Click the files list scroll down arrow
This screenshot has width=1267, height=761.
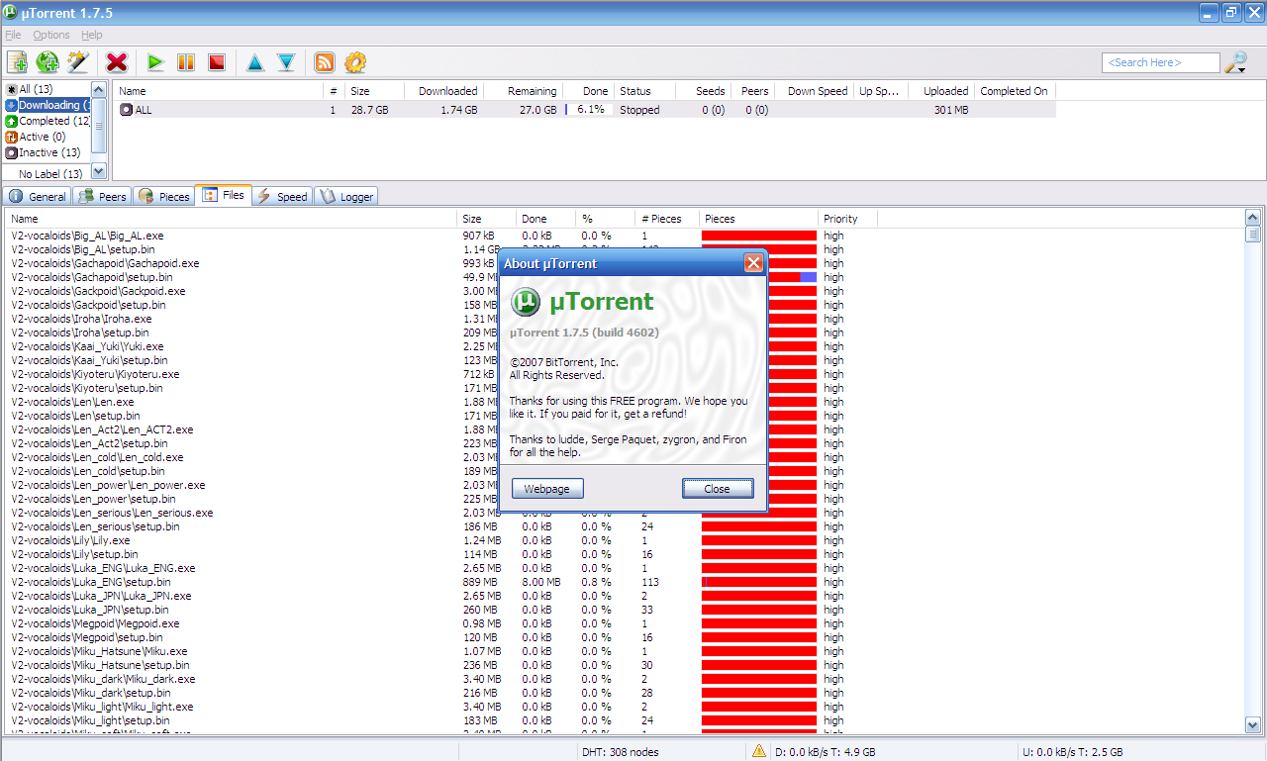(x=1253, y=725)
